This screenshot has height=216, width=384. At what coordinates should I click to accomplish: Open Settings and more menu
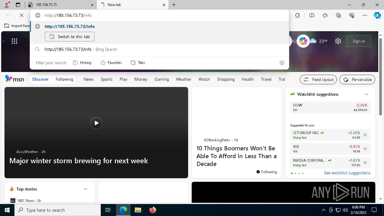pyautogui.click(x=365, y=15)
